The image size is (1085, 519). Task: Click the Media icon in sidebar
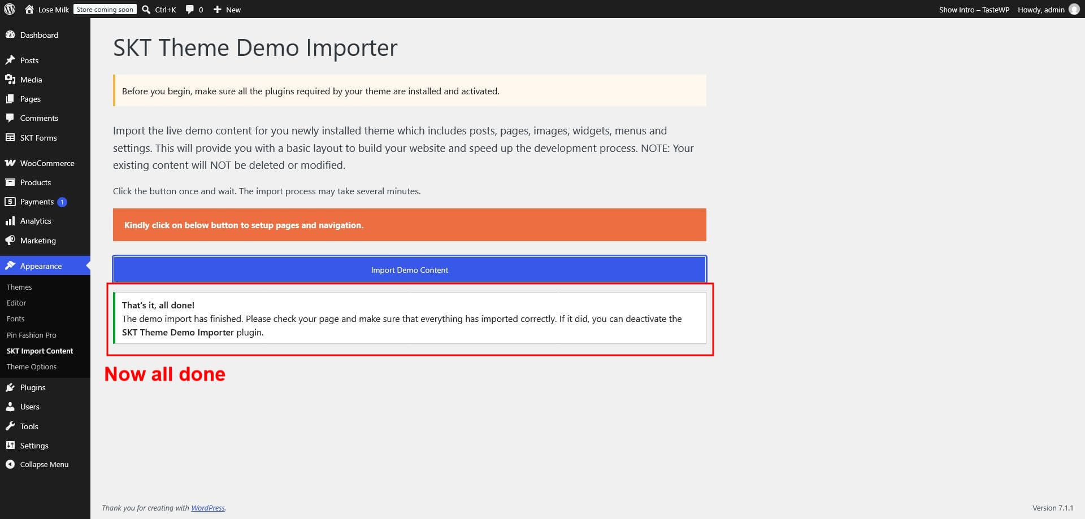pyautogui.click(x=10, y=79)
